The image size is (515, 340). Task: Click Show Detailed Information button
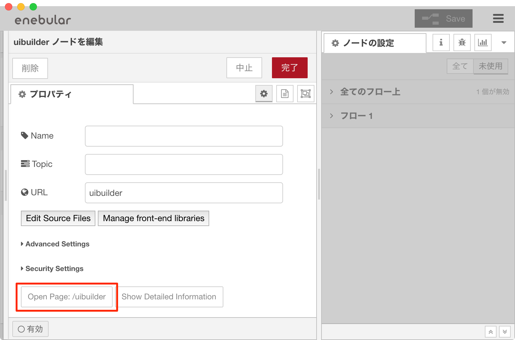click(169, 297)
